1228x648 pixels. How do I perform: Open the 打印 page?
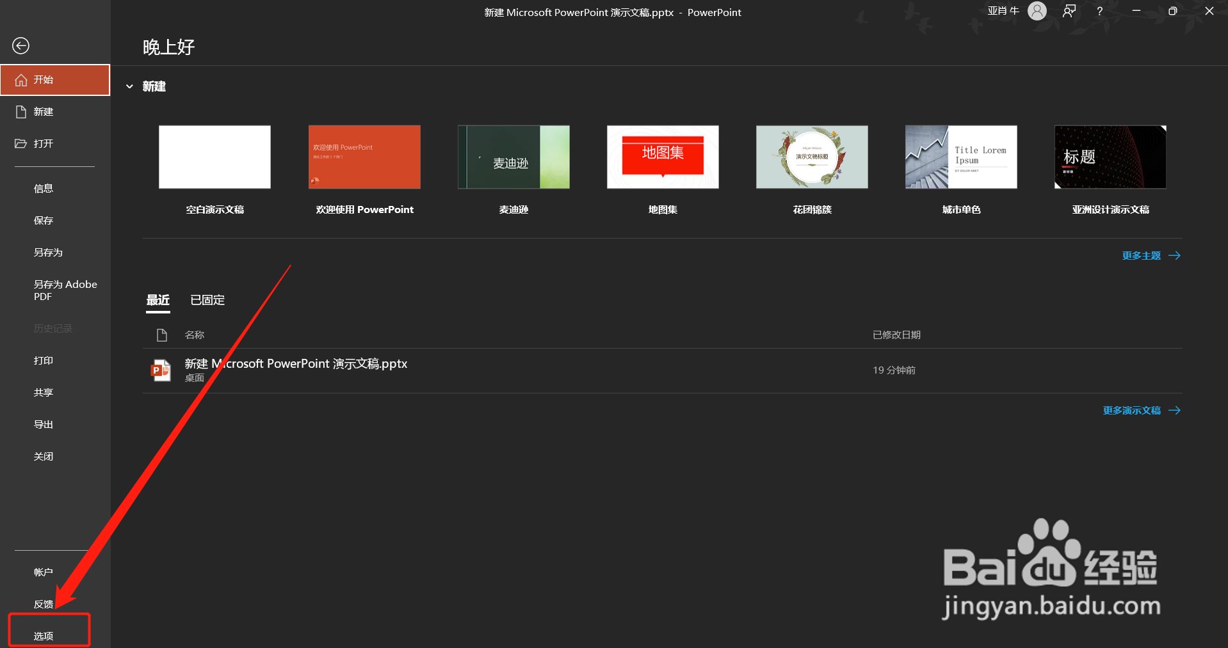tap(55, 360)
